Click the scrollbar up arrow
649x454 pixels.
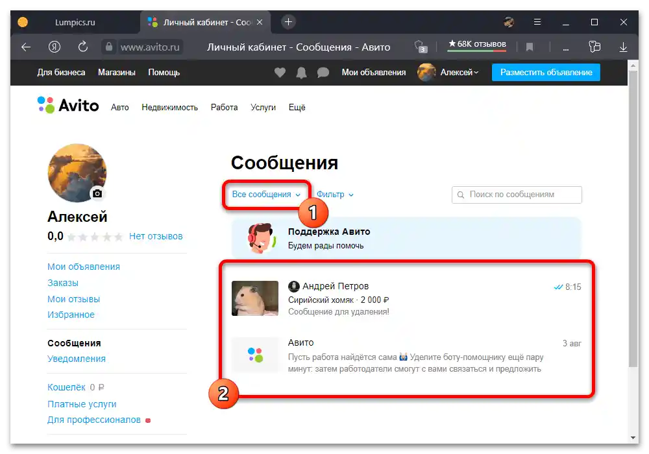633,66
